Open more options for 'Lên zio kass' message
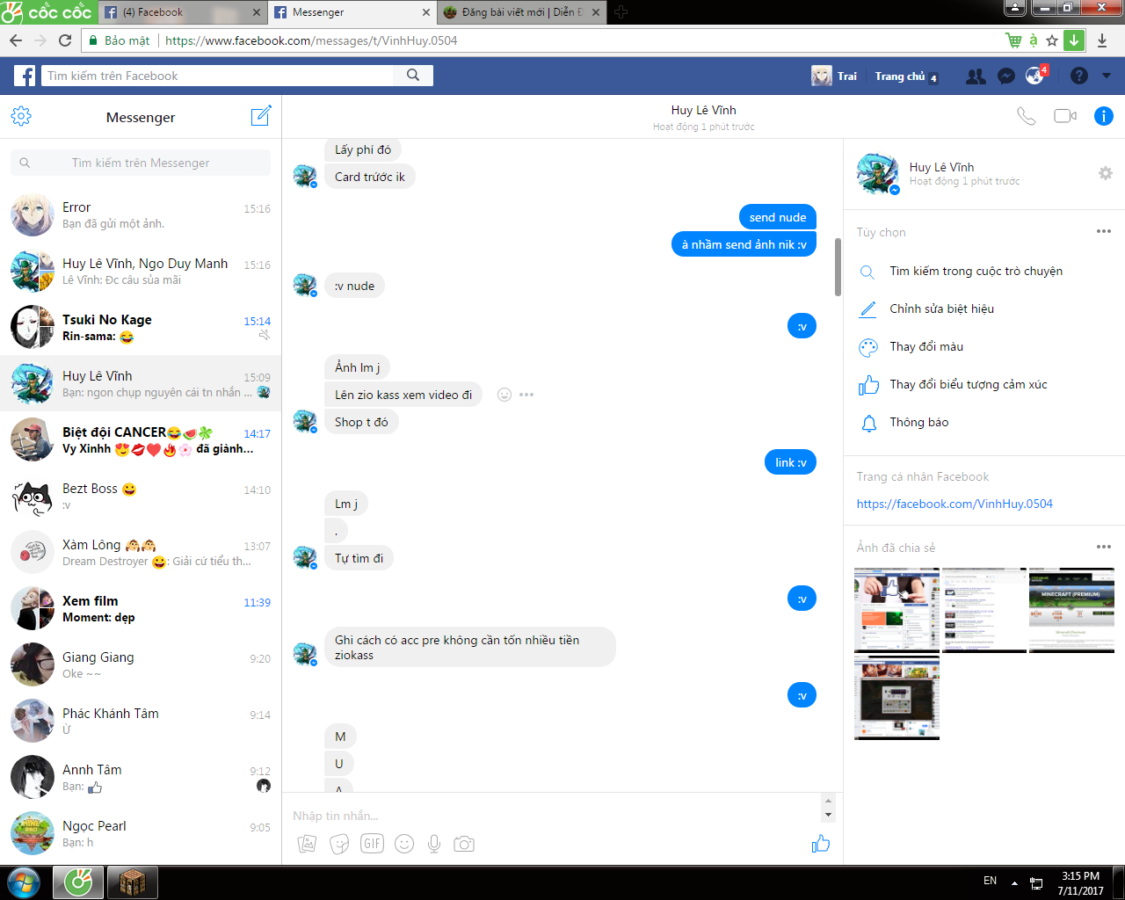Viewport: 1125px width, 900px height. click(526, 395)
